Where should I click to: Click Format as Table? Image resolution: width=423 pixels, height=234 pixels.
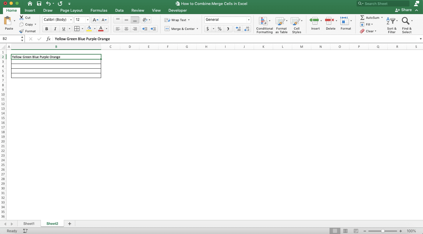pyautogui.click(x=281, y=25)
